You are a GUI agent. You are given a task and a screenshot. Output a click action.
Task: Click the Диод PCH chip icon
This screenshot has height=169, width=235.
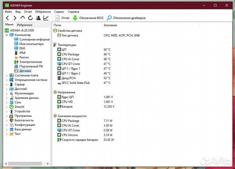59,78
